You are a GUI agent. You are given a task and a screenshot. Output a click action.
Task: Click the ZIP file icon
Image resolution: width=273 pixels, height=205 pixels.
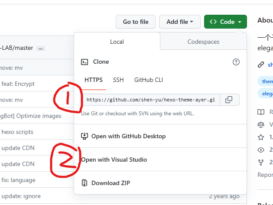84,183
